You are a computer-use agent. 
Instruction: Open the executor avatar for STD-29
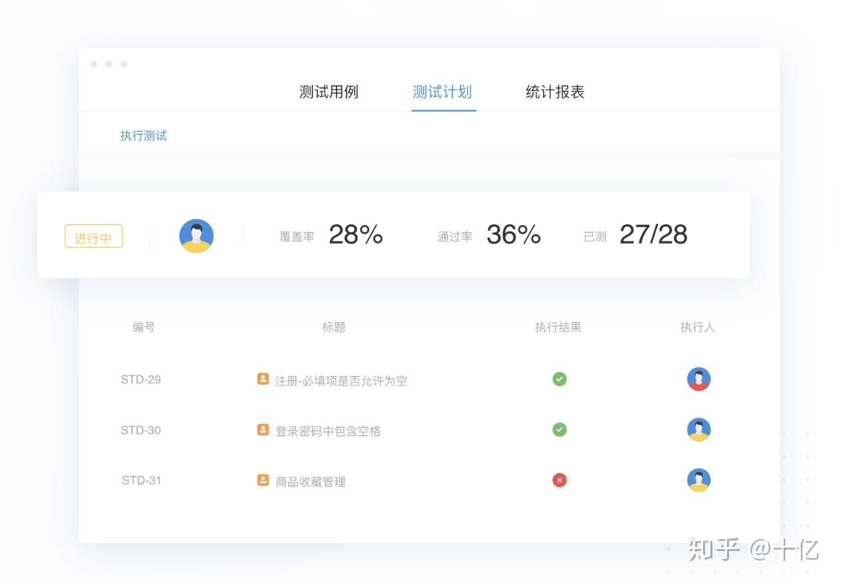(x=698, y=379)
